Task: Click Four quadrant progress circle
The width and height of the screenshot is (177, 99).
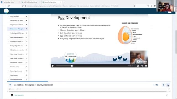Action: [x=26, y=37]
